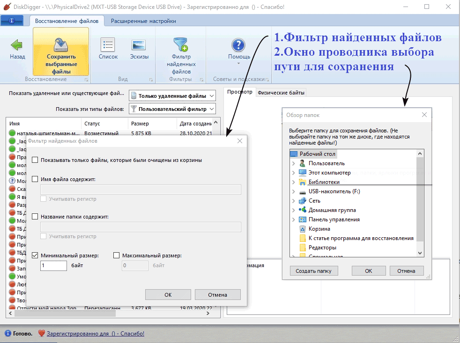The width and height of the screenshot is (460, 343).
Task: Select Сеть network icon in tree
Action: coord(303,201)
